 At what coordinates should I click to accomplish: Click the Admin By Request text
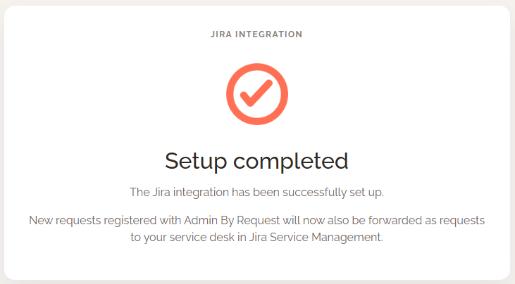tap(232, 220)
